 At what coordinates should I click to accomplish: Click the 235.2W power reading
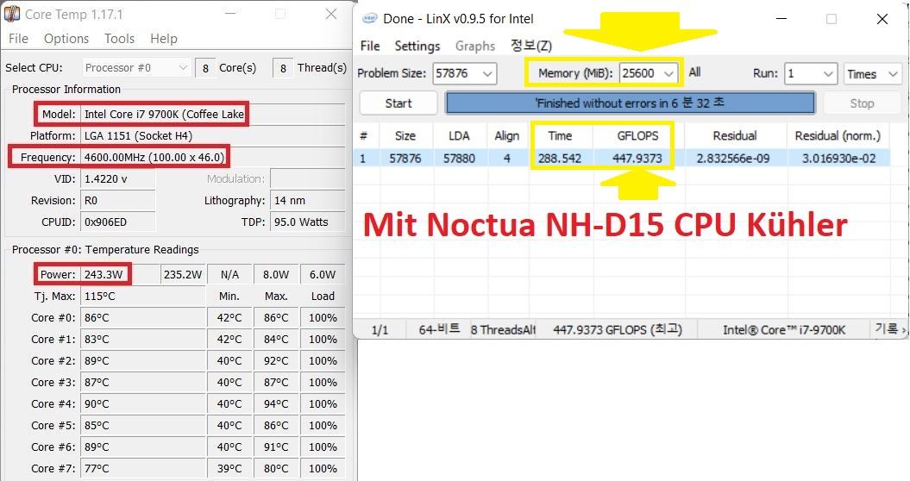point(182,274)
